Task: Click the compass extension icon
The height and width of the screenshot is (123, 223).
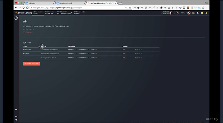Action: click(x=161, y=8)
